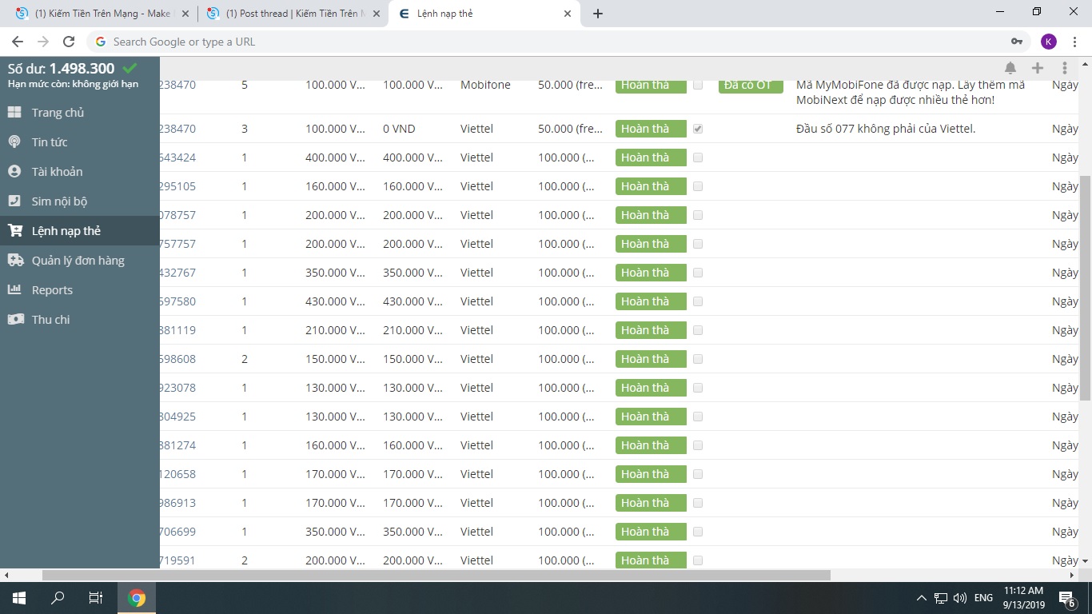
Task: Click the Sim nội bộ phone icon
Action: click(14, 201)
